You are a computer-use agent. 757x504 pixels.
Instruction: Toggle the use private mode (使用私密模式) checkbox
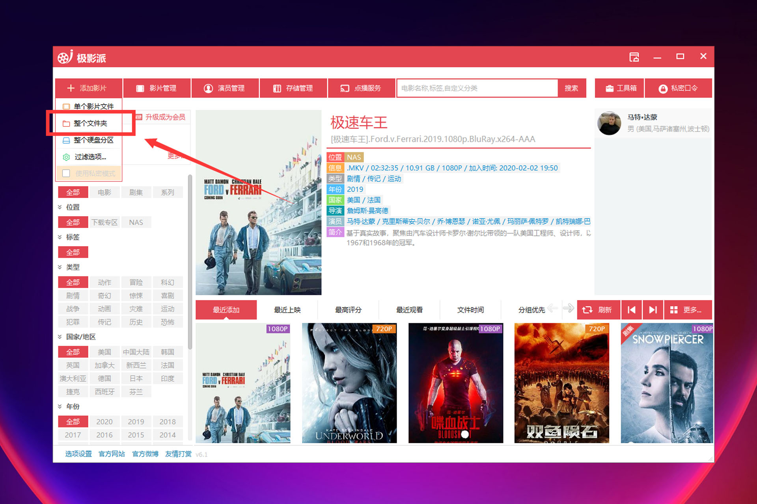(x=66, y=173)
